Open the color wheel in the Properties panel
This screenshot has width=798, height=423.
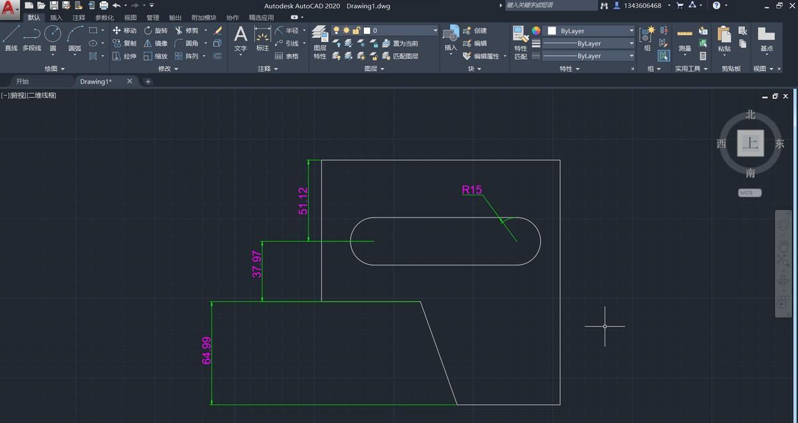(x=536, y=31)
